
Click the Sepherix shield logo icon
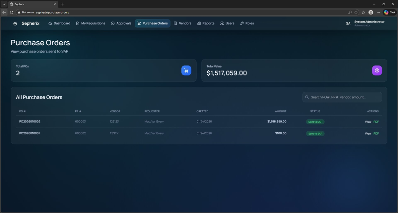tap(15, 23)
